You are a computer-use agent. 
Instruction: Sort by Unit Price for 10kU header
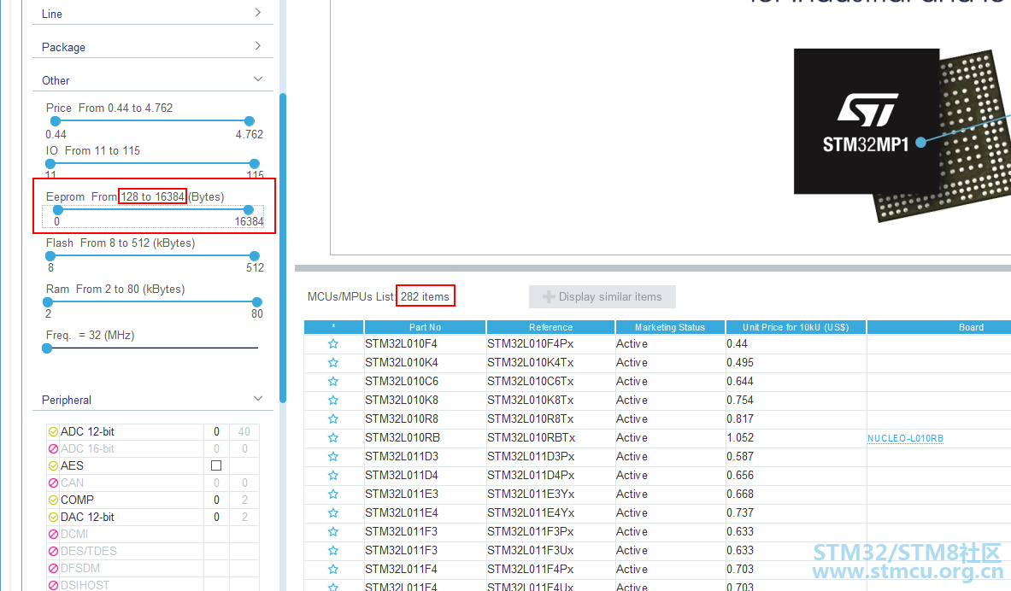796,327
